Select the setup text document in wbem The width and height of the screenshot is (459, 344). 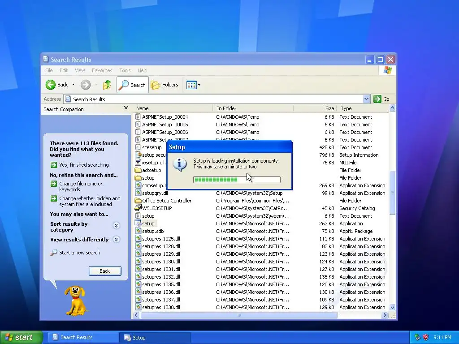point(138,215)
